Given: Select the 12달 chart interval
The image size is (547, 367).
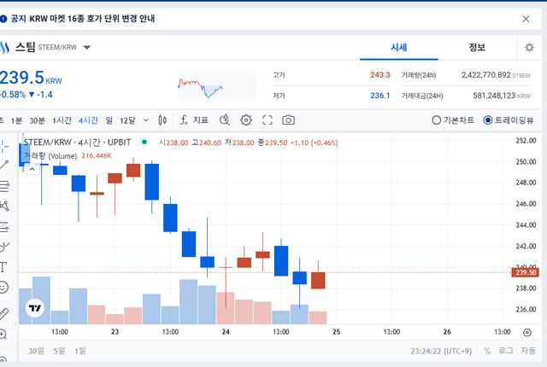Looking at the screenshot, I should point(127,120).
